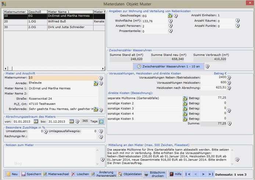Show info for Anzahl Räume
255x180 pixels.
238,21
